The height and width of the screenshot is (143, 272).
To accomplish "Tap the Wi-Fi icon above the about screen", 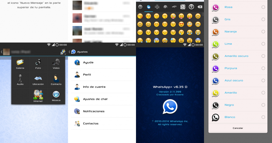I will tap(185, 45).
